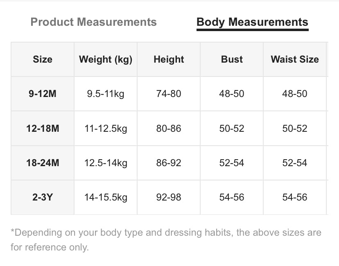Click the Size column header
The width and height of the screenshot is (339, 266).
tap(43, 59)
